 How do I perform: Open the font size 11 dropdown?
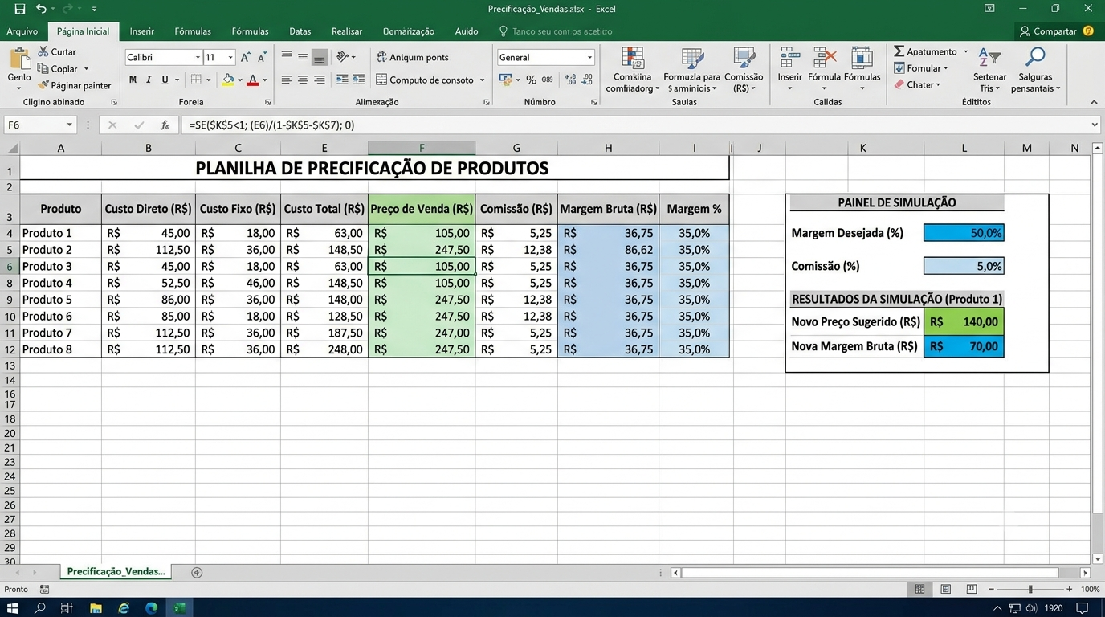click(230, 58)
